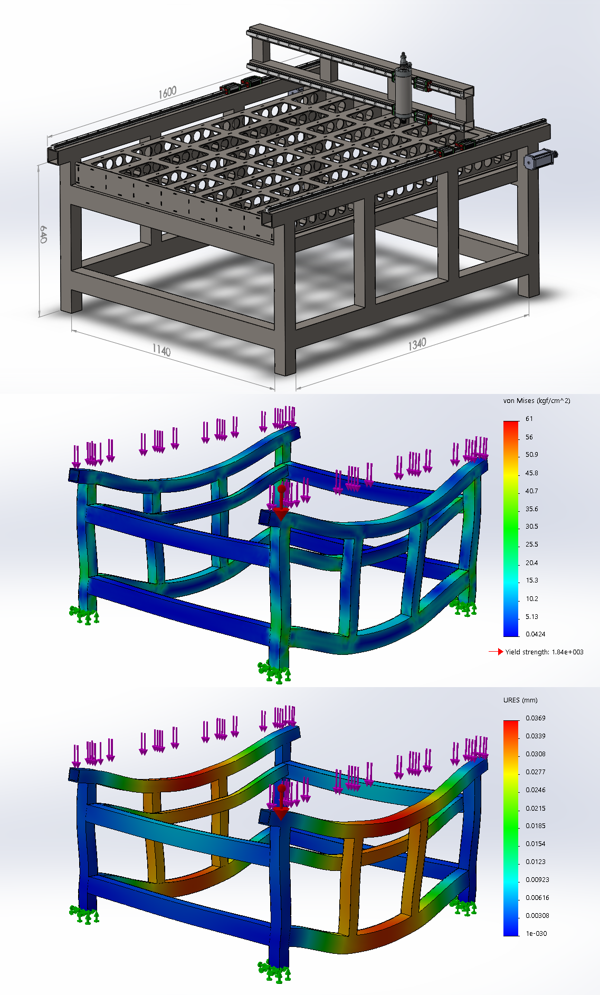Image resolution: width=600 pixels, height=995 pixels.
Task: Select the 0.0185 displacement legend value
Action: click(x=536, y=826)
